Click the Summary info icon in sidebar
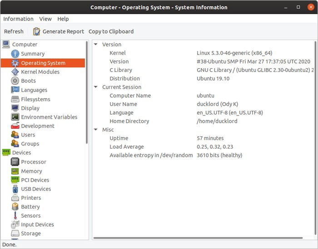This screenshot has width=318, height=249. click(15, 54)
